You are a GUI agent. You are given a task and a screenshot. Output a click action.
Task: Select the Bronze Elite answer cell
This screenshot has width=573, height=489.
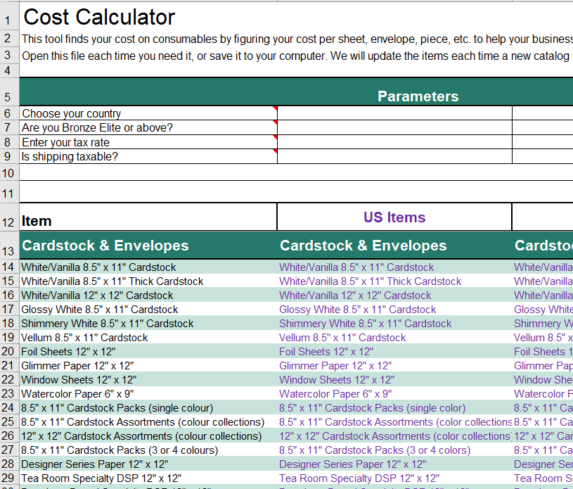(x=394, y=127)
